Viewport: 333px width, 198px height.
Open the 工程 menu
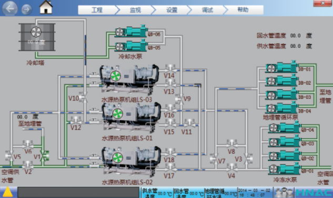tap(97, 10)
